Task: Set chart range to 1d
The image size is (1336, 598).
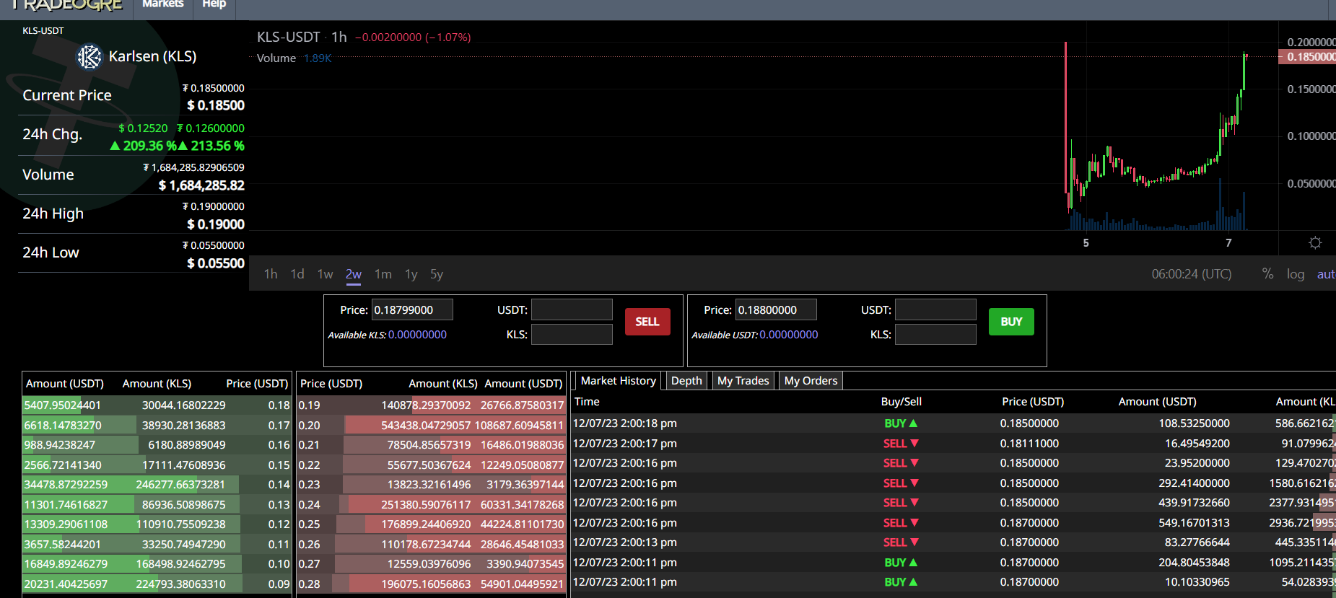Action: tap(297, 274)
